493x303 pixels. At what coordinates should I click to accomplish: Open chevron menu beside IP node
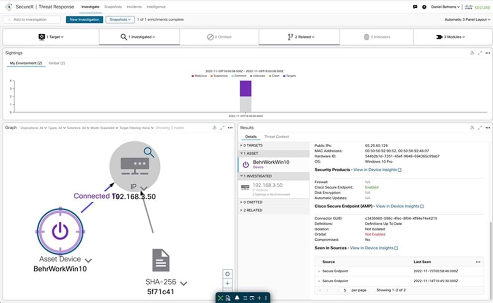pyautogui.click(x=144, y=188)
